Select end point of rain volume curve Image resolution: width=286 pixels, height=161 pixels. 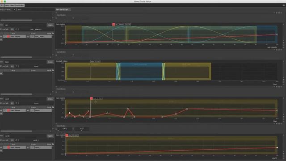[x=277, y=35]
